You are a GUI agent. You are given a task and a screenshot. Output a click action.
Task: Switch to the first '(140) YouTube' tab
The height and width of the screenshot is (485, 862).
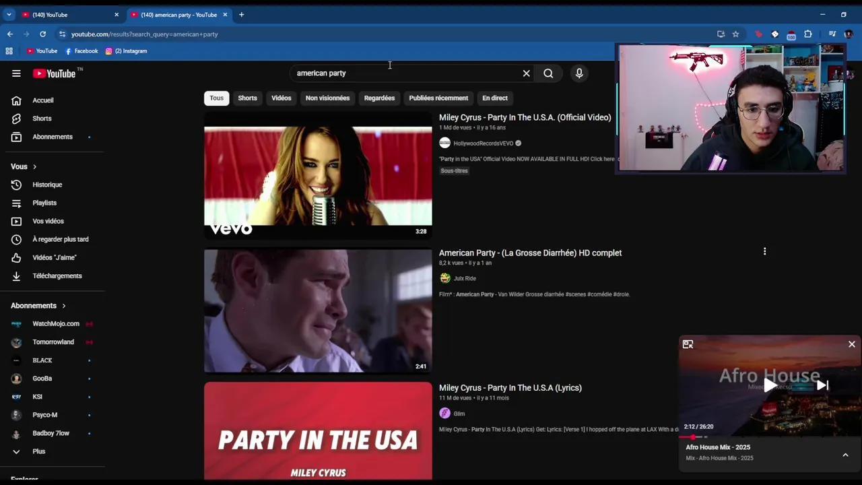(x=70, y=14)
